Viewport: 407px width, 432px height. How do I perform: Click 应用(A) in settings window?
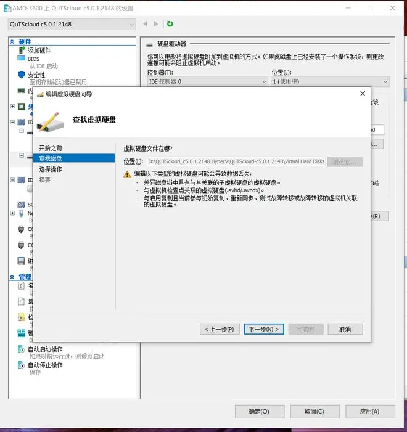click(x=370, y=411)
